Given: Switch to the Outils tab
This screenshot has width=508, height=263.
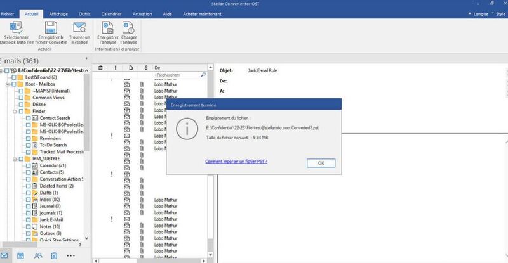Looking at the screenshot, I should (x=84, y=14).
